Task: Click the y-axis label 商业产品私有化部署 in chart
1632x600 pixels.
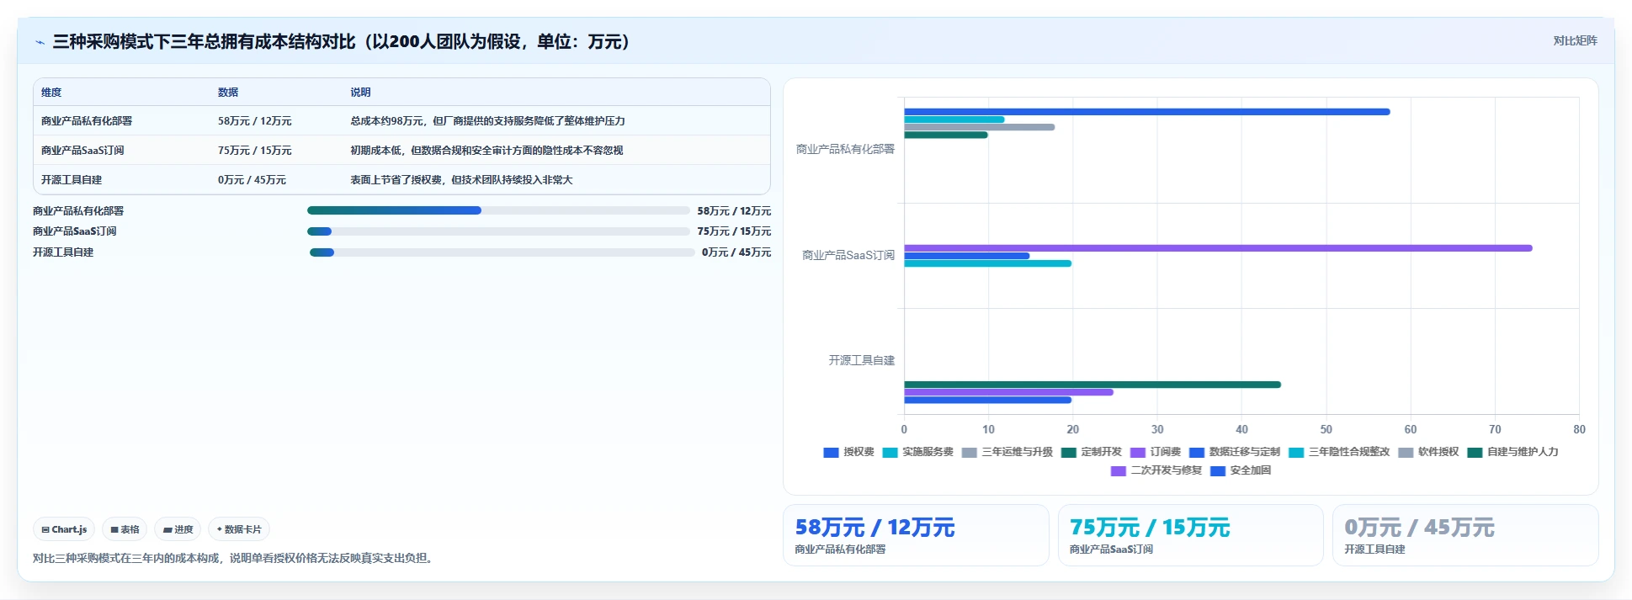Action: pos(846,149)
